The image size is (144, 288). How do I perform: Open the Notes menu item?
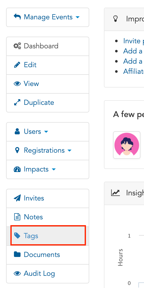[48, 217]
